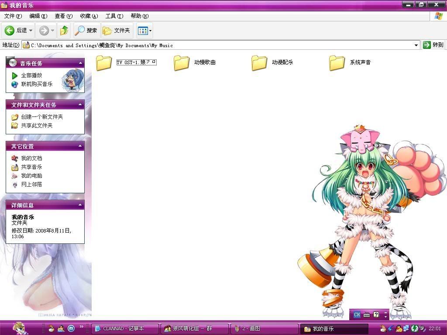The height and width of the screenshot is (335, 447).
Task: Open 我的文档 from other places
Action: tap(31, 158)
